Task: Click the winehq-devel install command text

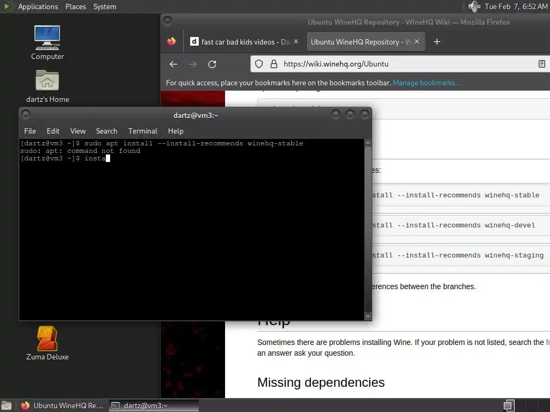Action: coord(453,225)
